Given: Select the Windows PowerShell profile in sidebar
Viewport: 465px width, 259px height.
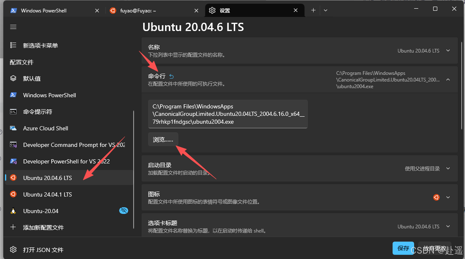Looking at the screenshot, I should pos(69,95).
